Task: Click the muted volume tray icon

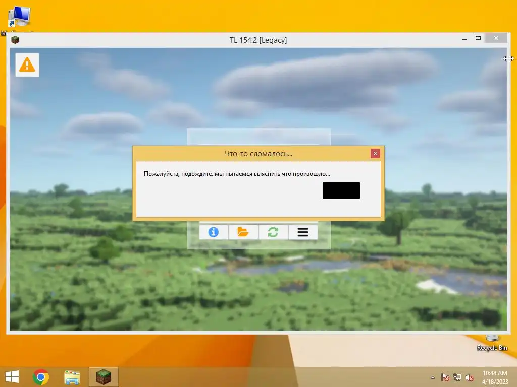Action: click(x=470, y=377)
